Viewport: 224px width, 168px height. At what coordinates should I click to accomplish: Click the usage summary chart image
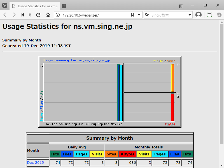coord(110,92)
